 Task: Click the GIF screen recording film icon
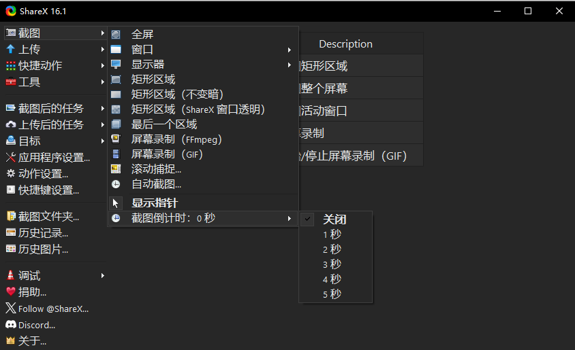coord(116,154)
